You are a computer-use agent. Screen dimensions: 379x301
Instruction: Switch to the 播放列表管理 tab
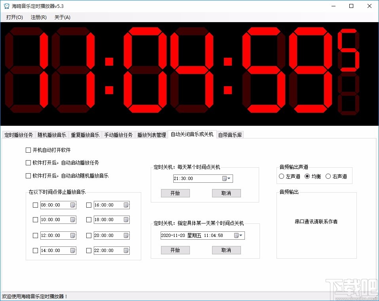click(x=152, y=134)
